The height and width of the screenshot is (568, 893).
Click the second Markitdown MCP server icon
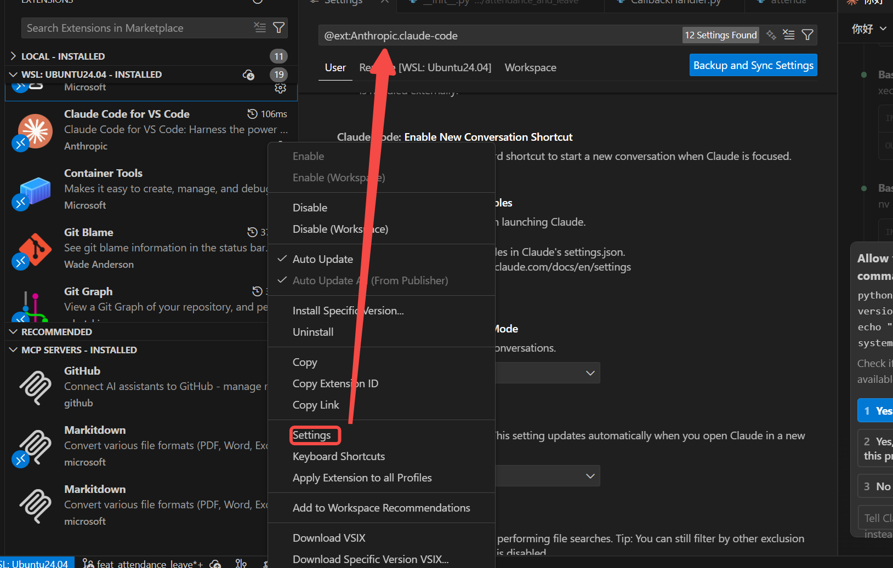pyautogui.click(x=35, y=506)
